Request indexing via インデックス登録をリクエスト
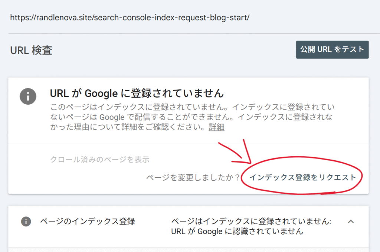This screenshot has width=380, height=252. click(x=302, y=177)
